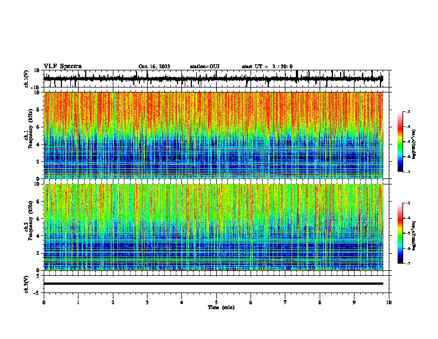438x339 pixels.
Task: Click the 'Time (min)' axis label
Action: pyautogui.click(x=221, y=307)
